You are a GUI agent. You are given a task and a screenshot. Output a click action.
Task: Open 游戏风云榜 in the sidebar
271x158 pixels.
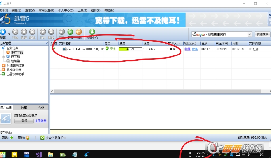14,70
